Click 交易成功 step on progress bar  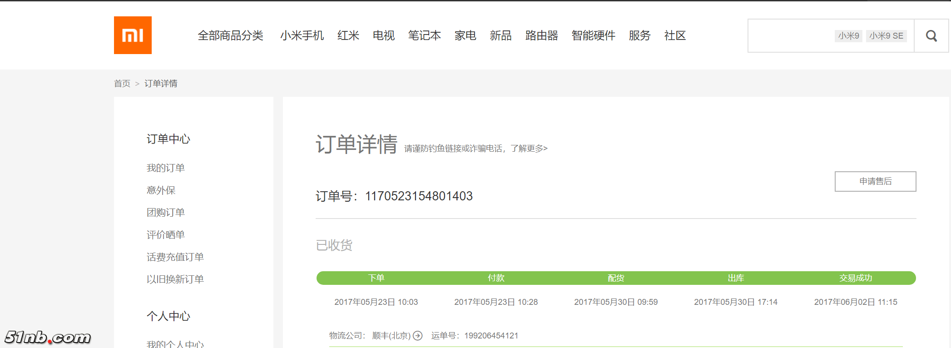pyautogui.click(x=856, y=278)
